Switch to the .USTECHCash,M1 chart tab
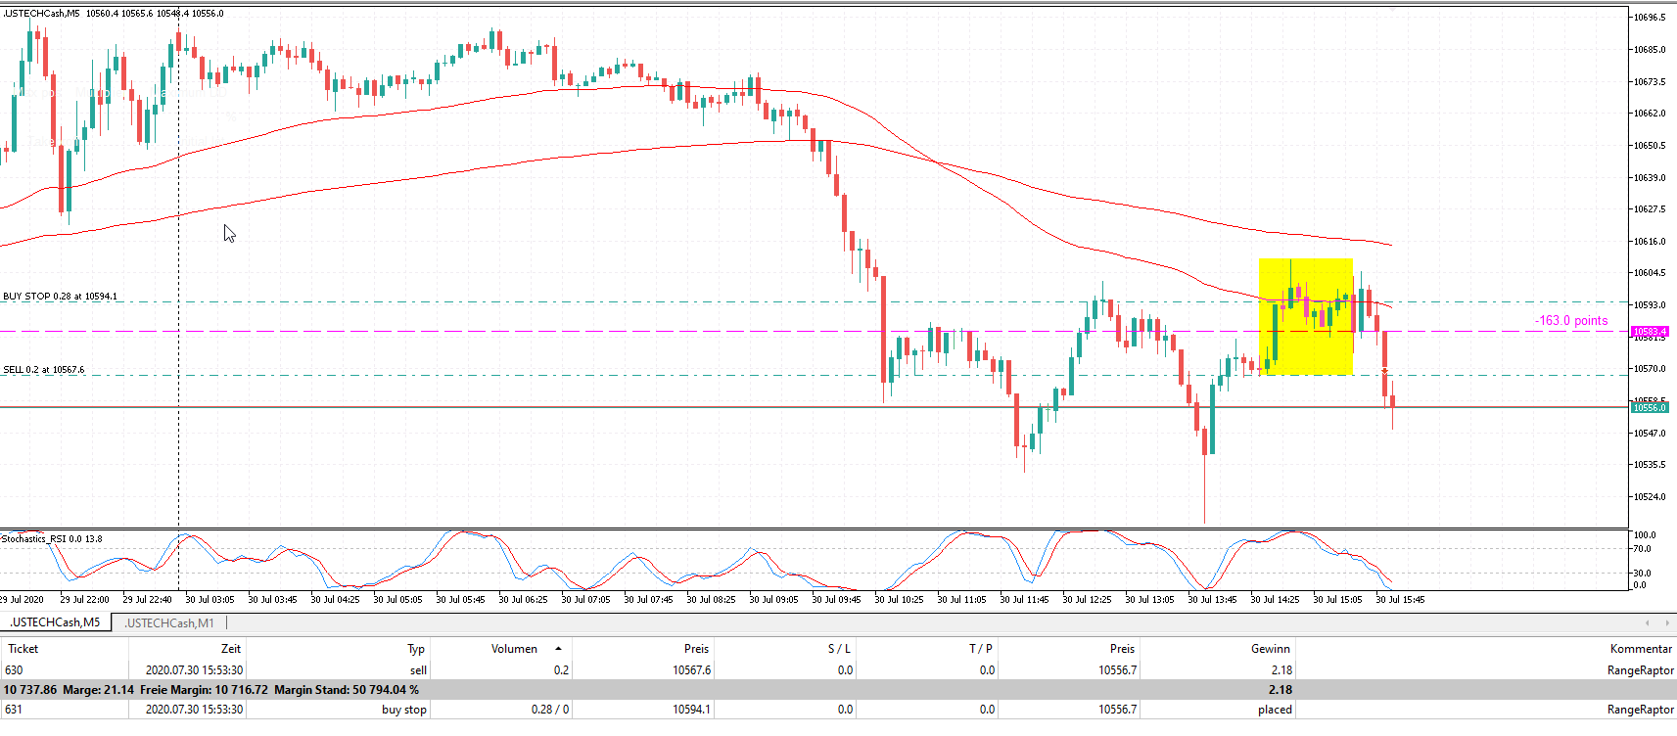Screen dimensions: 1677x736 point(168,622)
